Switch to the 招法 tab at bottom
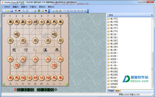This screenshot has height=97, width=155. pyautogui.click(x=118, y=91)
